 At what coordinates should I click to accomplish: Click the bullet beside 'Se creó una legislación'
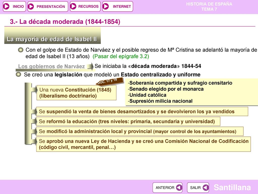[18, 75]
